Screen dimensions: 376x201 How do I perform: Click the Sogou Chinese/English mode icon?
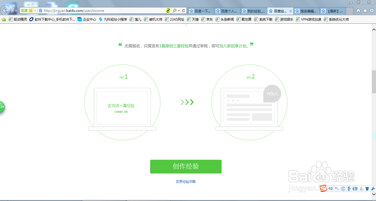pos(331,189)
